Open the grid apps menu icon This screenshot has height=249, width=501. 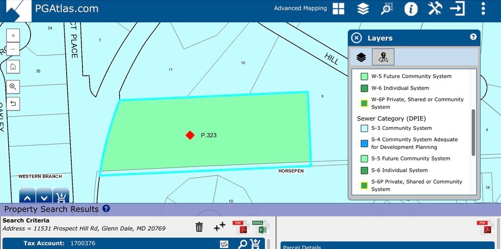(339, 9)
